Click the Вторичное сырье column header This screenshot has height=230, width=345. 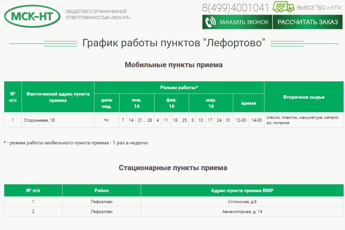click(x=304, y=97)
